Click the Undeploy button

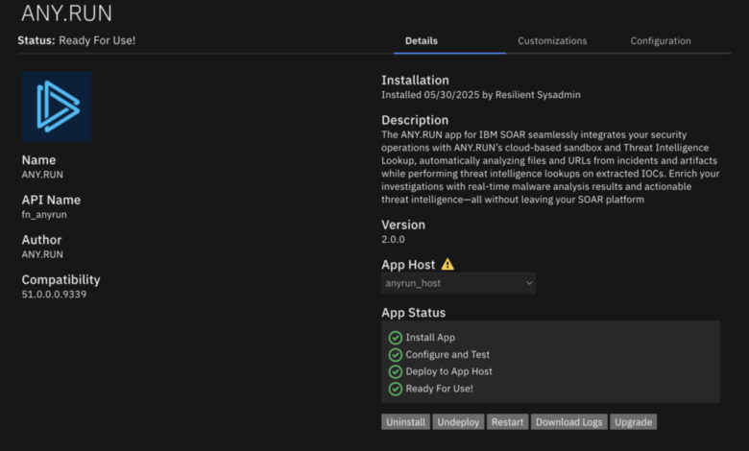pos(458,422)
